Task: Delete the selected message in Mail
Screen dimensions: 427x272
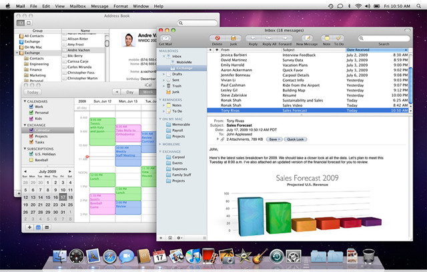Action: 217,39
